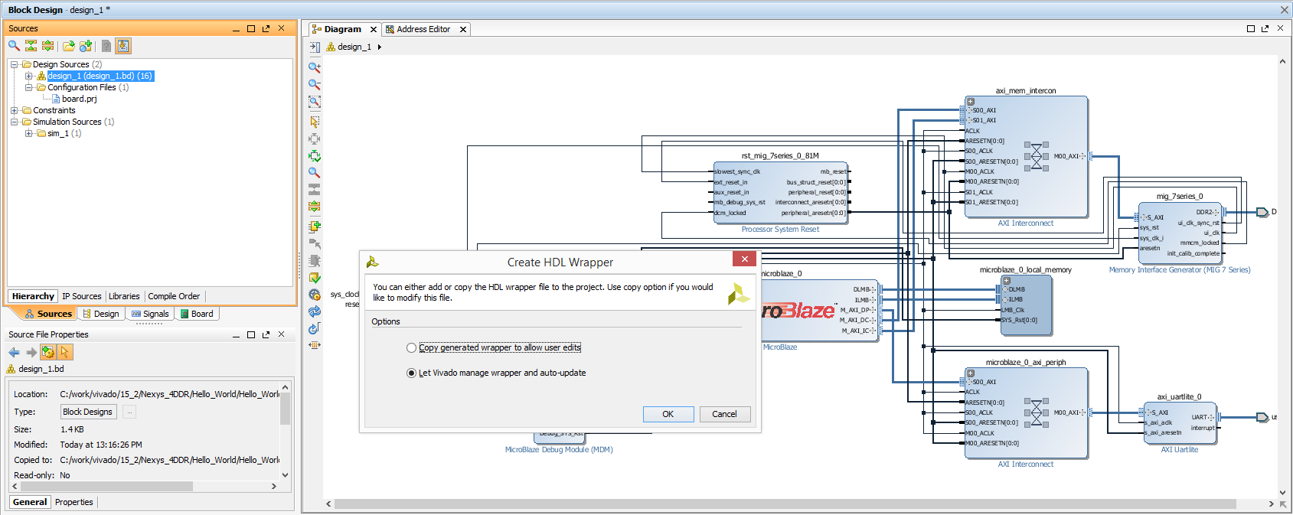Switch to the Board tab
The height and width of the screenshot is (515, 1293).
click(197, 314)
